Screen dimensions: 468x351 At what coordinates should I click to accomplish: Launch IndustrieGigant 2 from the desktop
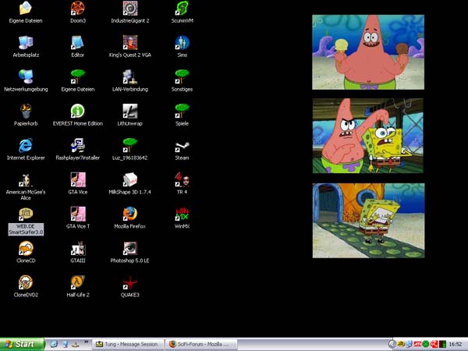coord(129,9)
